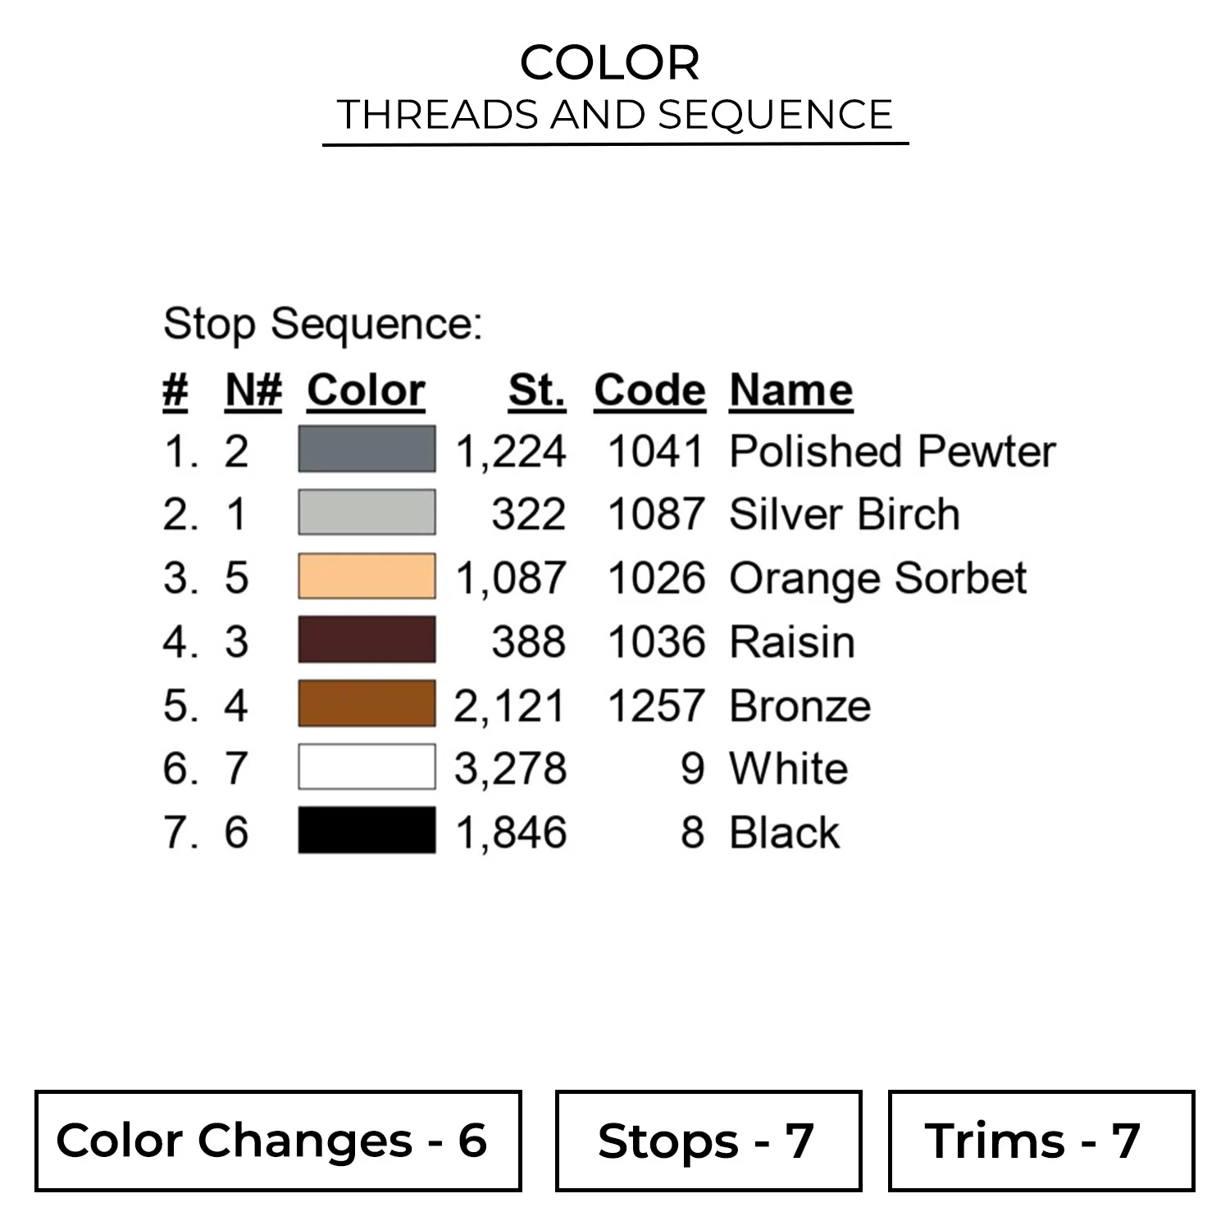
Task: Click the N# column header
Action: pos(253,389)
